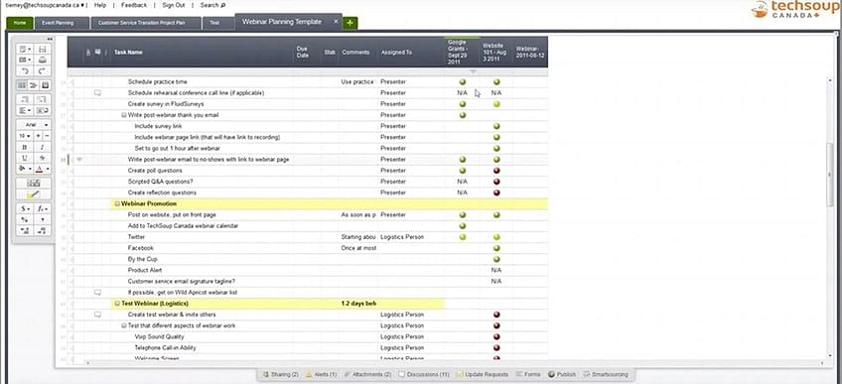This screenshot has height=384, width=842.
Task: Open comment on Schedule rehearsal conference call row
Action: [x=97, y=93]
